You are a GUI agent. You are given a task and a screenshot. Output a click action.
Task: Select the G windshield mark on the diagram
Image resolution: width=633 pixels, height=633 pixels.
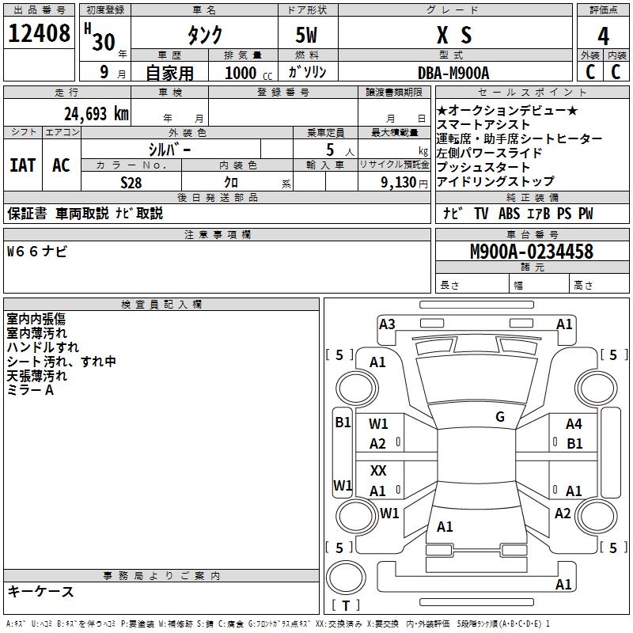coord(500,417)
